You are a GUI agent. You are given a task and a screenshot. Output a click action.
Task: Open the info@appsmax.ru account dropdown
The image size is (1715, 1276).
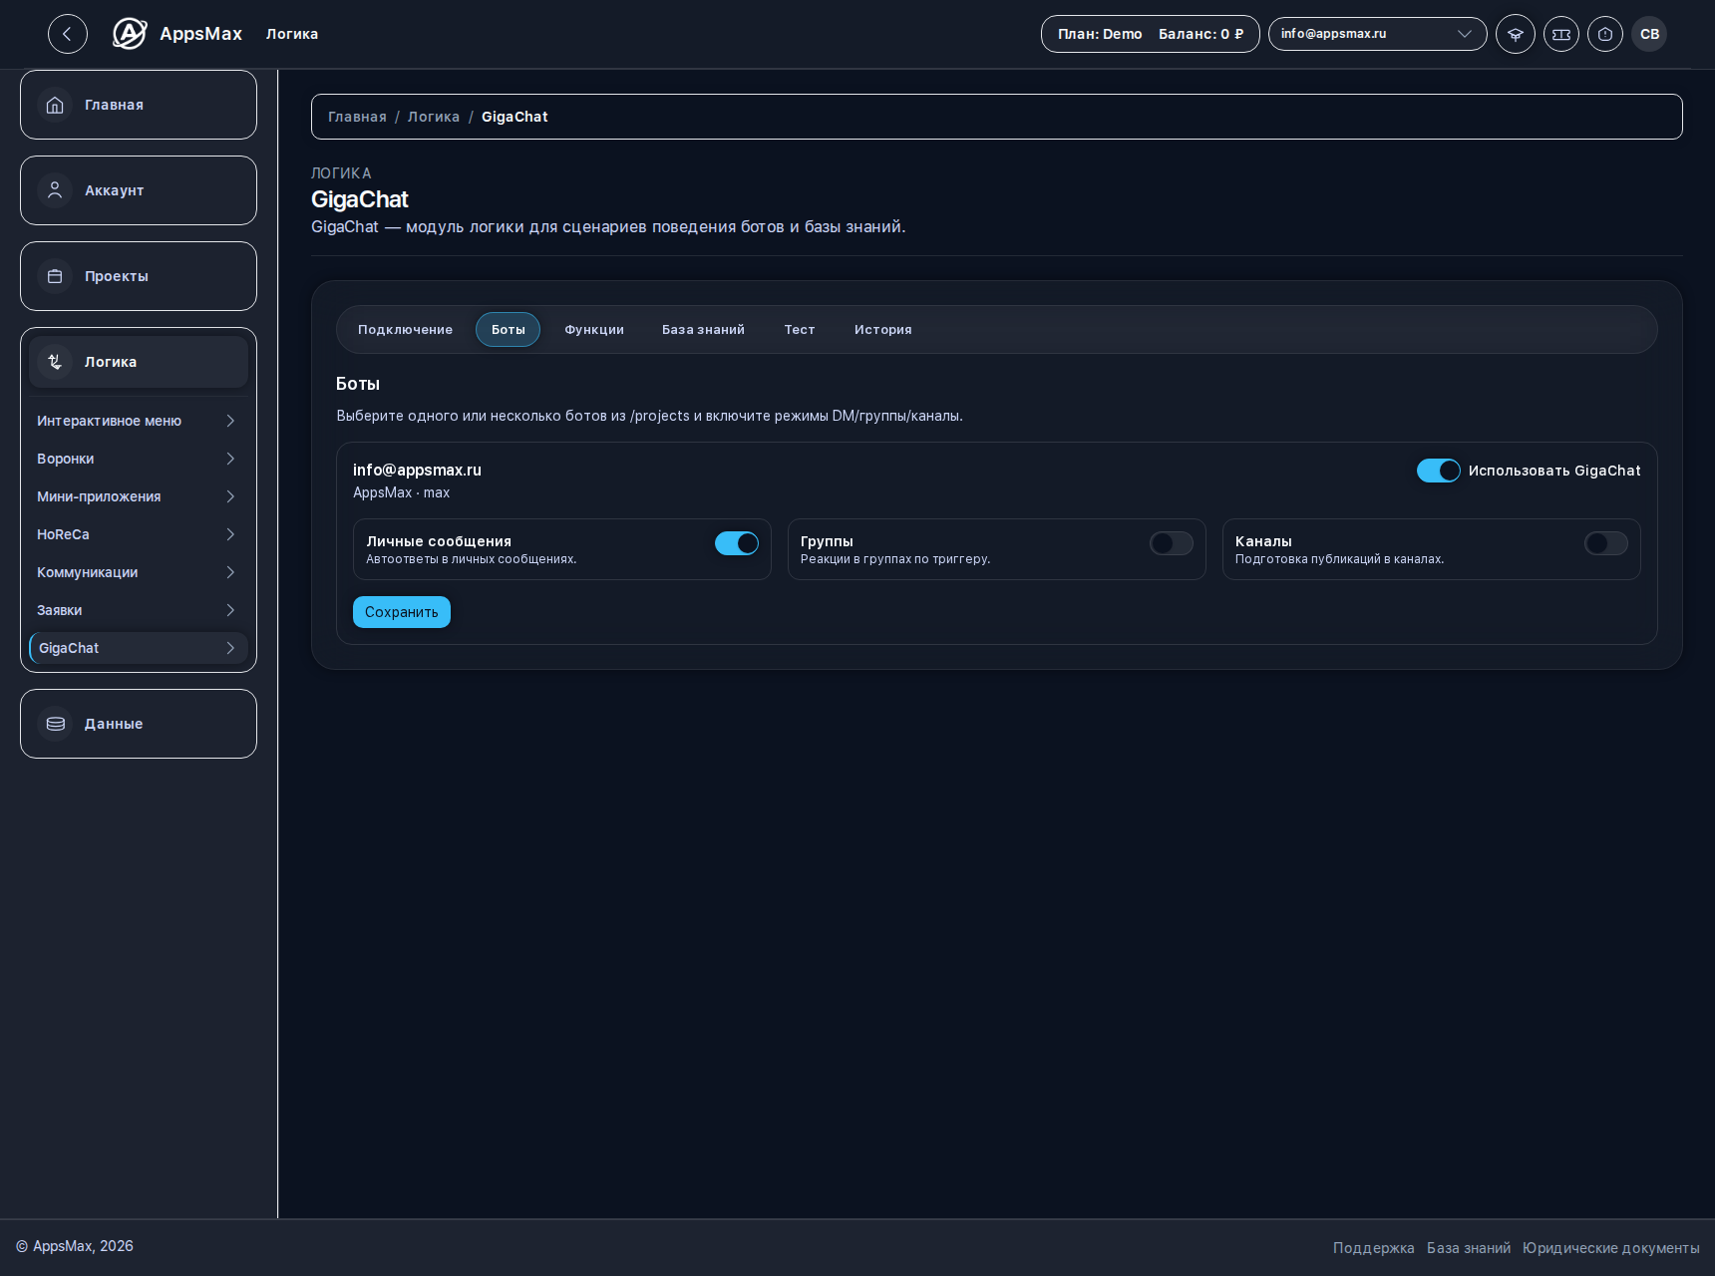1378,34
